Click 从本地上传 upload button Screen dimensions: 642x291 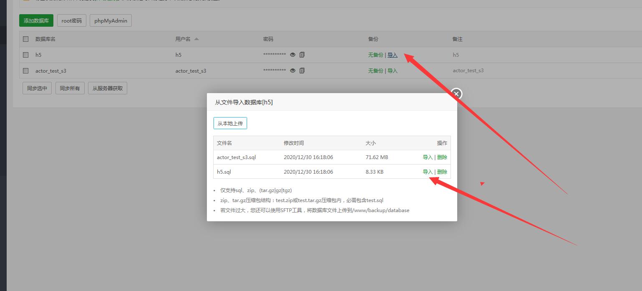click(x=230, y=124)
